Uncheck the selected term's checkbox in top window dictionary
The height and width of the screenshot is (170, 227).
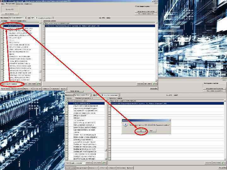[x=2, y=26]
